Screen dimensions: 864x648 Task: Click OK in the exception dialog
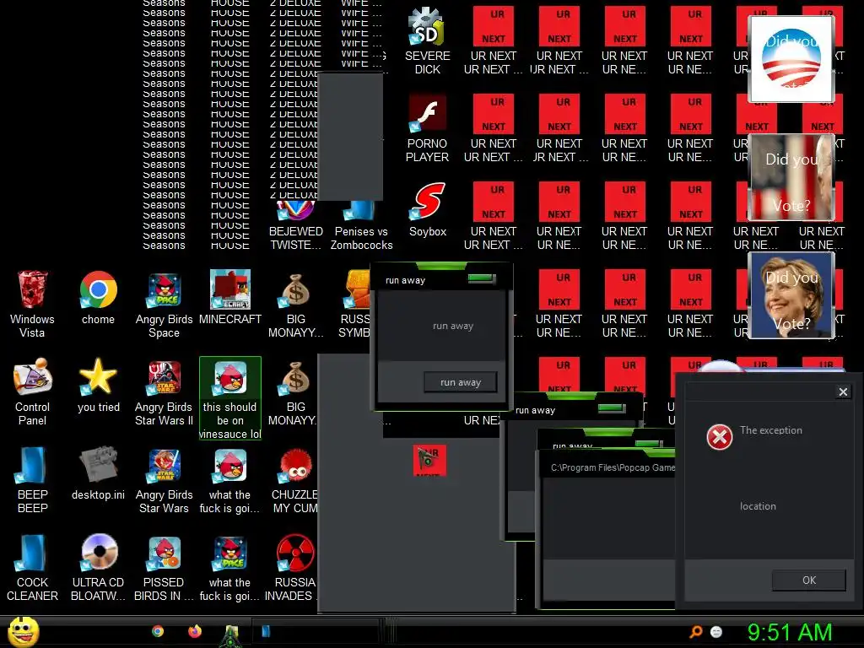[x=809, y=580]
